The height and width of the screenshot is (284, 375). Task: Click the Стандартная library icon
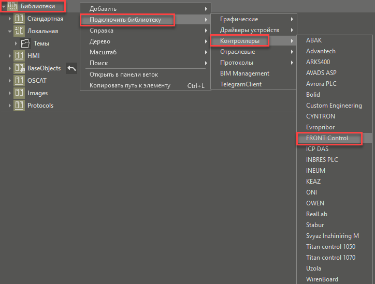[19, 19]
